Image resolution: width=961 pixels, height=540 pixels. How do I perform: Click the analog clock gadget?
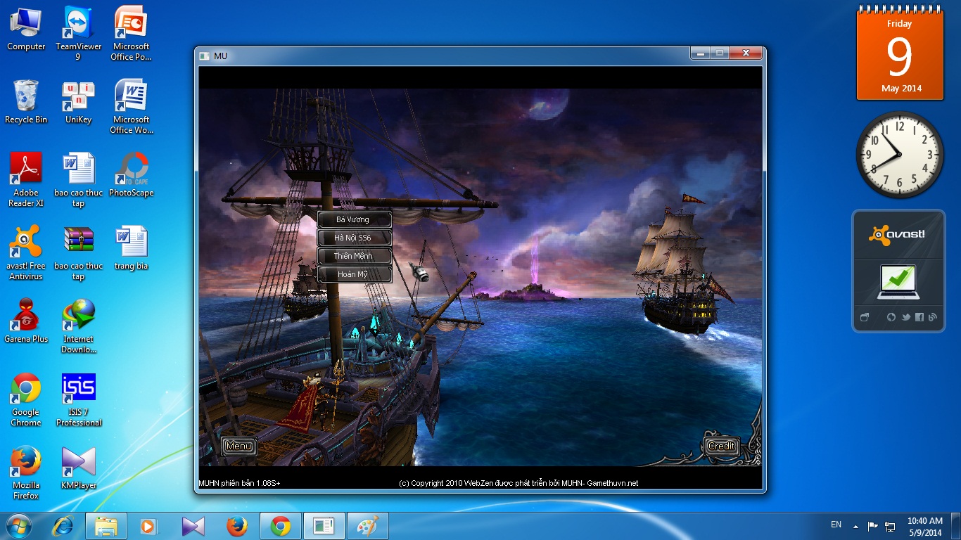coord(899,155)
